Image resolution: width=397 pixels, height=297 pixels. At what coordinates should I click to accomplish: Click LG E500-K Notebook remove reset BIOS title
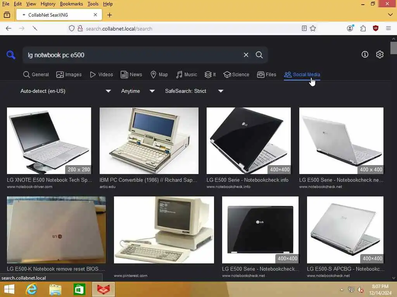[x=56, y=269]
